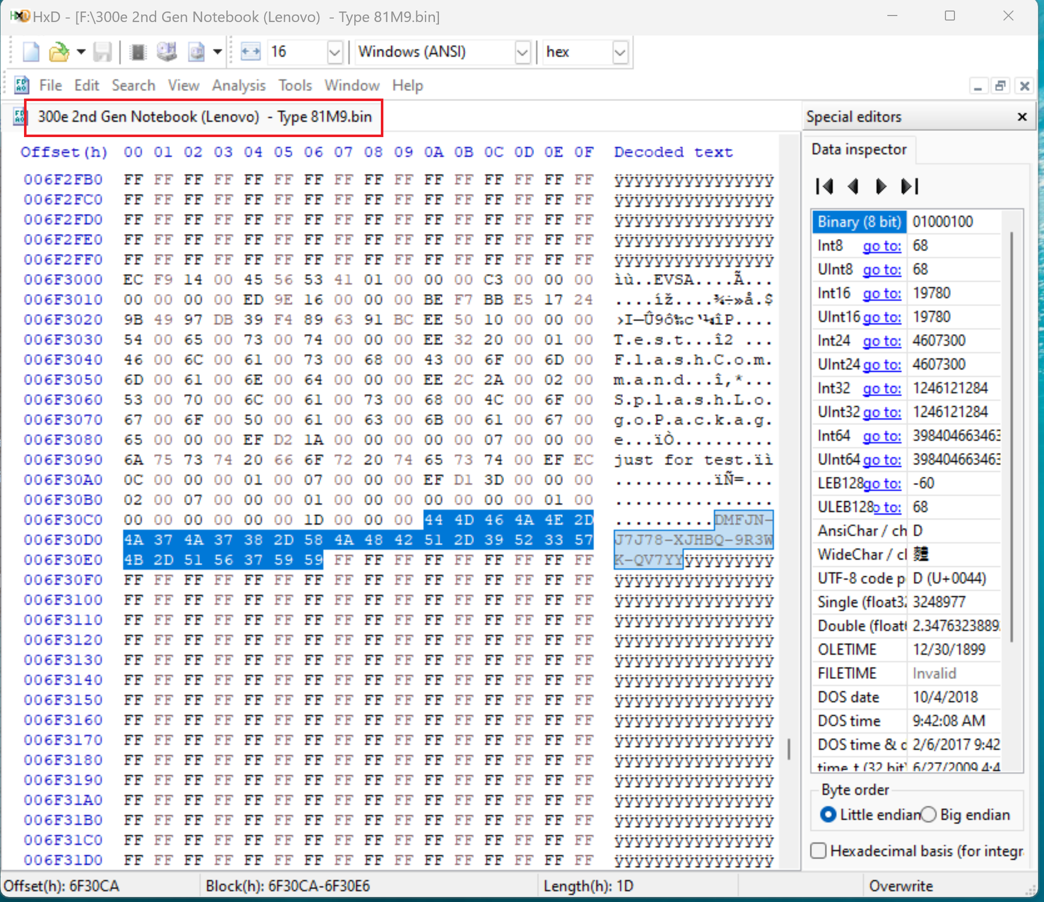This screenshot has width=1044, height=902.
Task: Click the Int32 go to link
Action: (882, 388)
